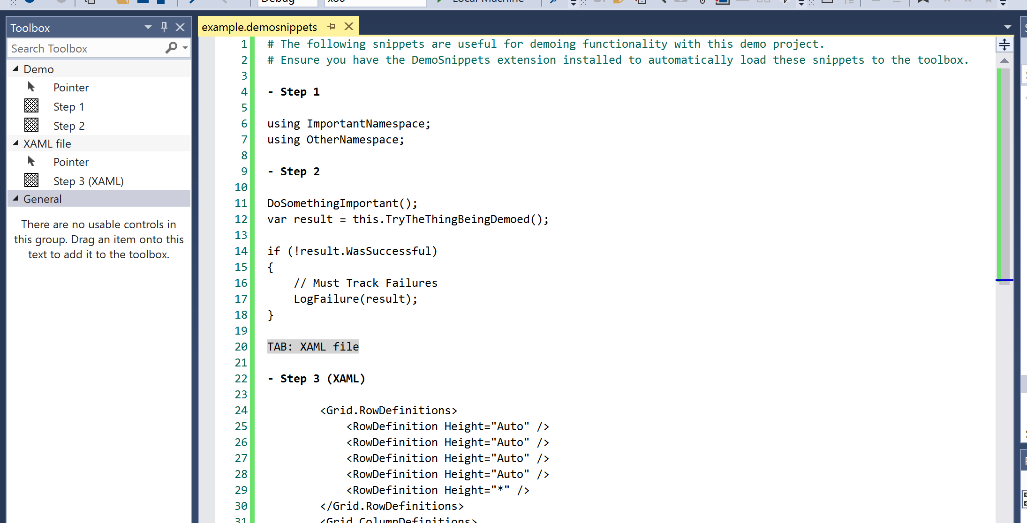Open the Toolbox window position dropdown arrow
This screenshot has height=523, width=1027.
click(148, 27)
